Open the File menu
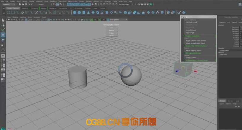242x130 pixels. tap(2, 1)
